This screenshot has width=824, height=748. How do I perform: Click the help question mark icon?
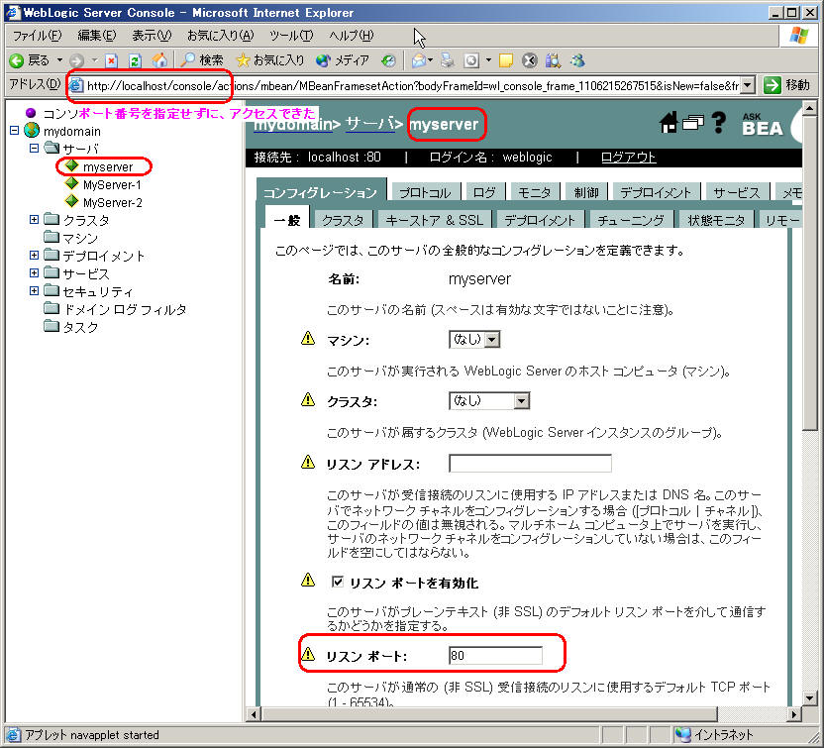(x=719, y=123)
